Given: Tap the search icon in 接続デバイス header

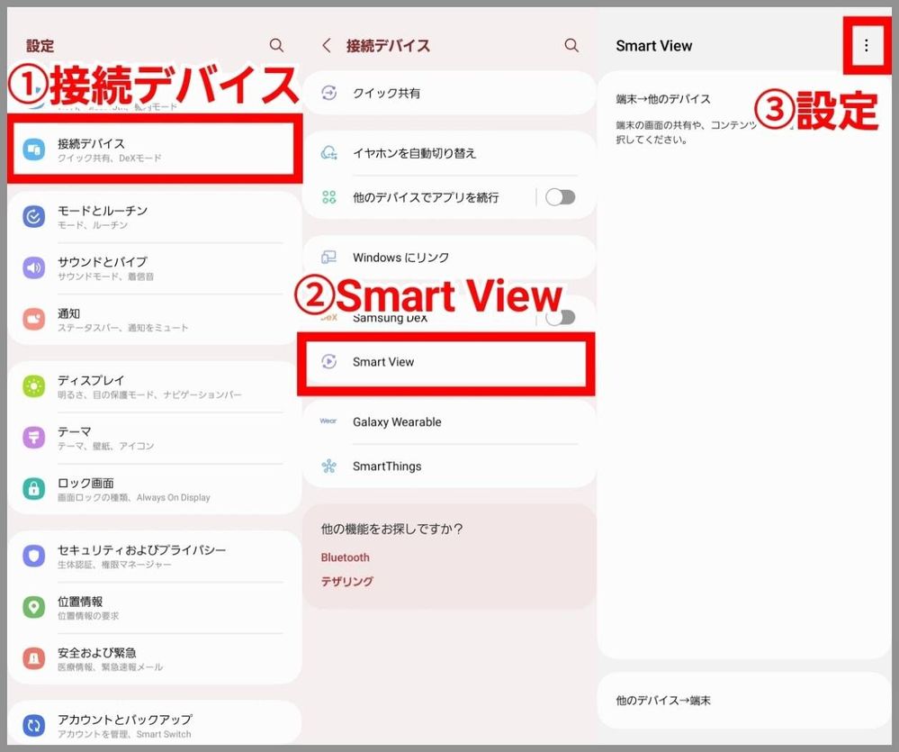Looking at the screenshot, I should (x=571, y=45).
